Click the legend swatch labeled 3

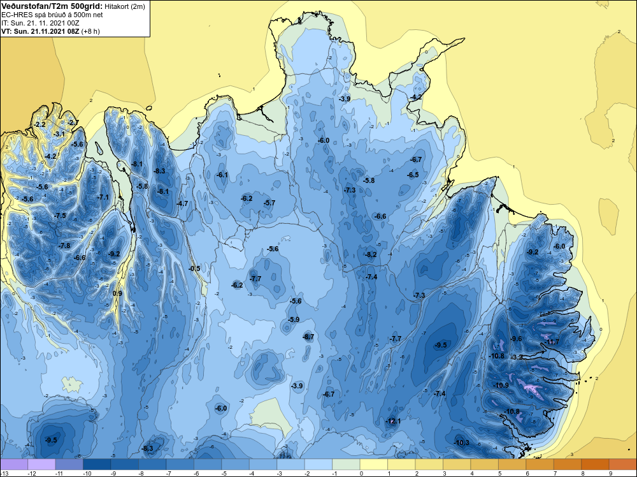click(456, 464)
